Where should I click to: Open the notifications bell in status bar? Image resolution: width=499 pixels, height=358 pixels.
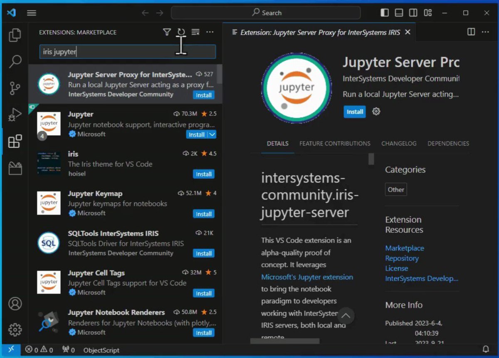tap(486, 350)
